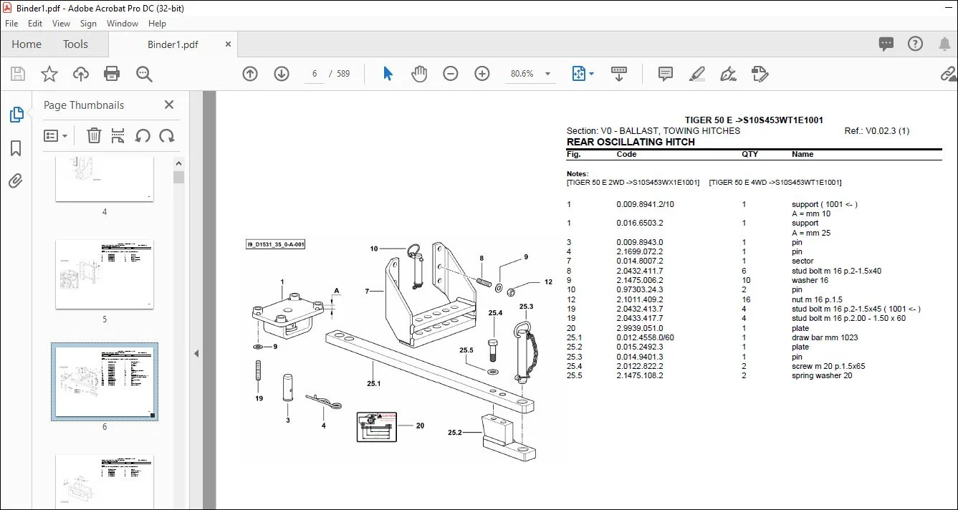Open notifications chat bubble icon
The width and height of the screenshot is (958, 510).
pos(887,44)
